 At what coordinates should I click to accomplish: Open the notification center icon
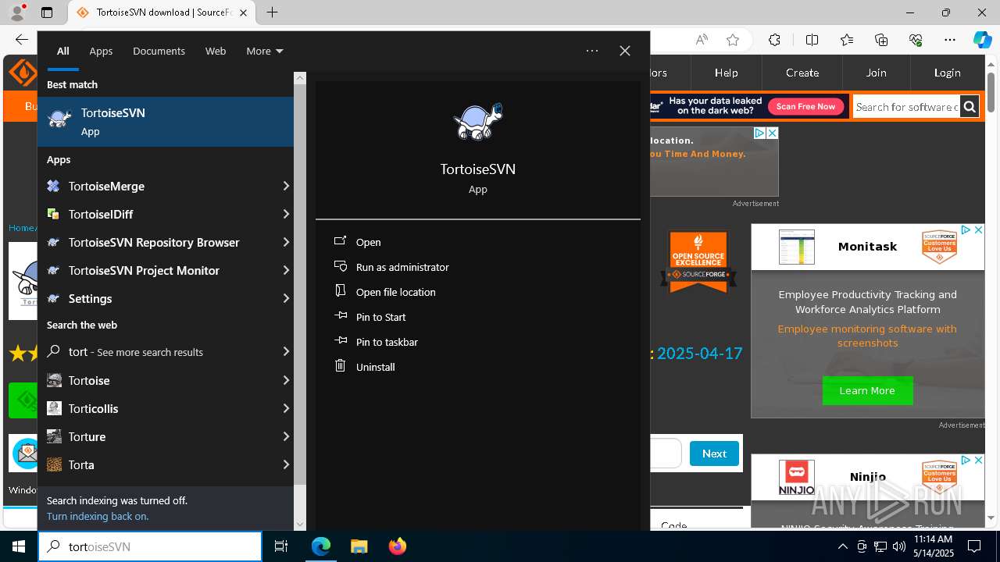click(x=974, y=546)
